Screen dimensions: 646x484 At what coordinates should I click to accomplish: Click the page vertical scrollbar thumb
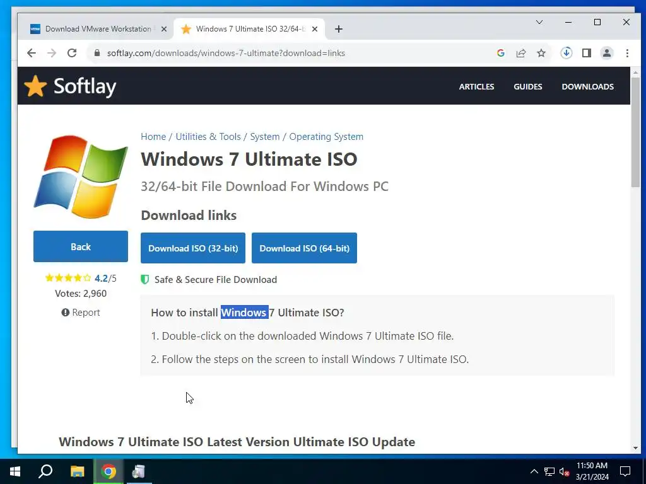point(635,132)
